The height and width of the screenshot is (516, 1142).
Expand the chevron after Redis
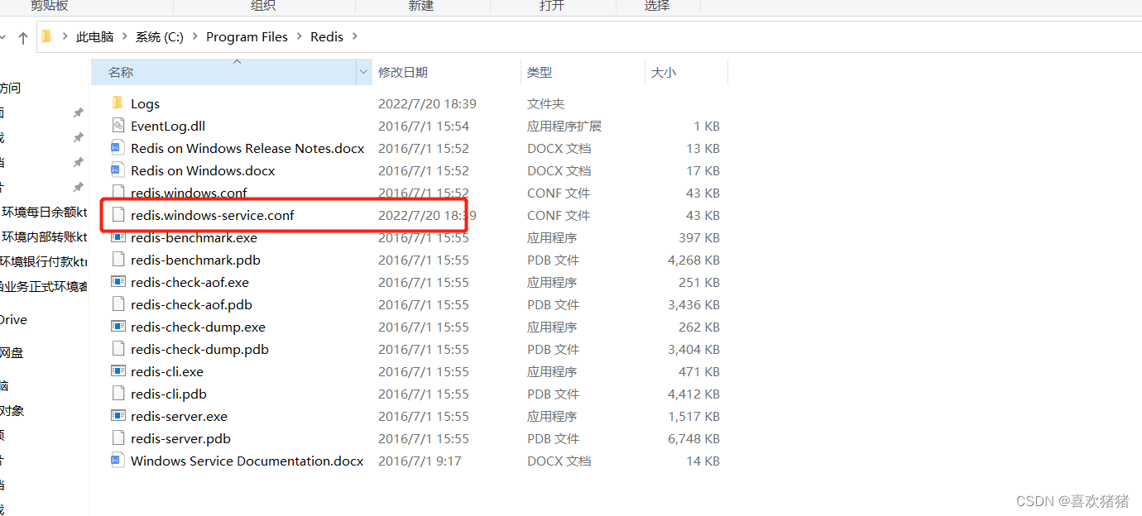point(355,37)
